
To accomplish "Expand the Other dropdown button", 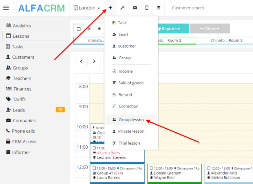I will click(x=209, y=29).
